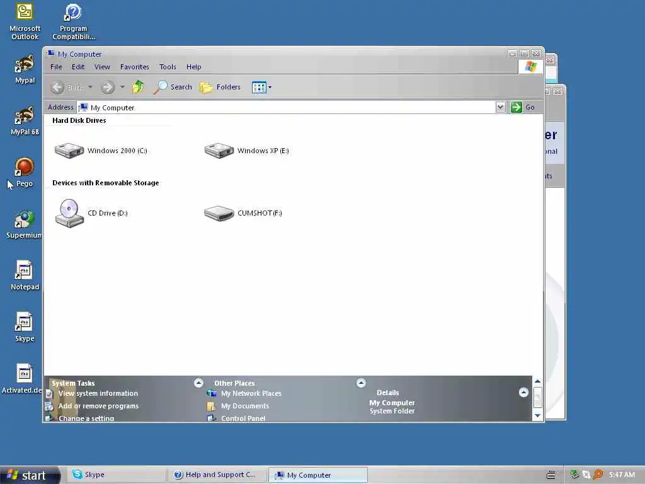Collapse the Other Places section
The image size is (645, 484).
pos(361,383)
